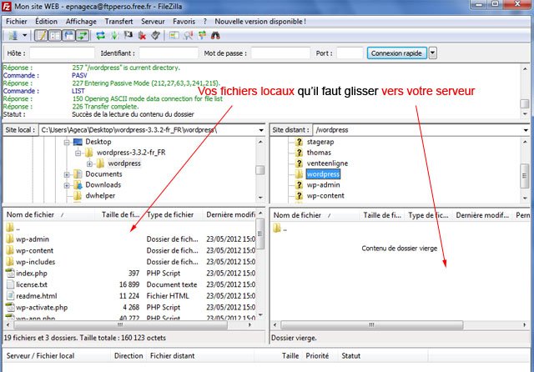Select wp-content folder in remote tree
Image resolution: width=534 pixels, height=372 pixels.
(325, 196)
